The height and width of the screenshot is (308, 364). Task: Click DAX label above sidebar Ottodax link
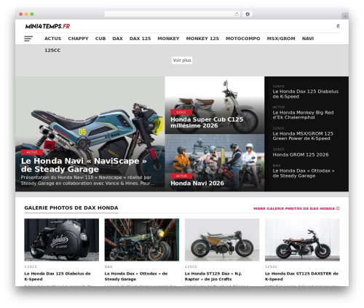277,165
